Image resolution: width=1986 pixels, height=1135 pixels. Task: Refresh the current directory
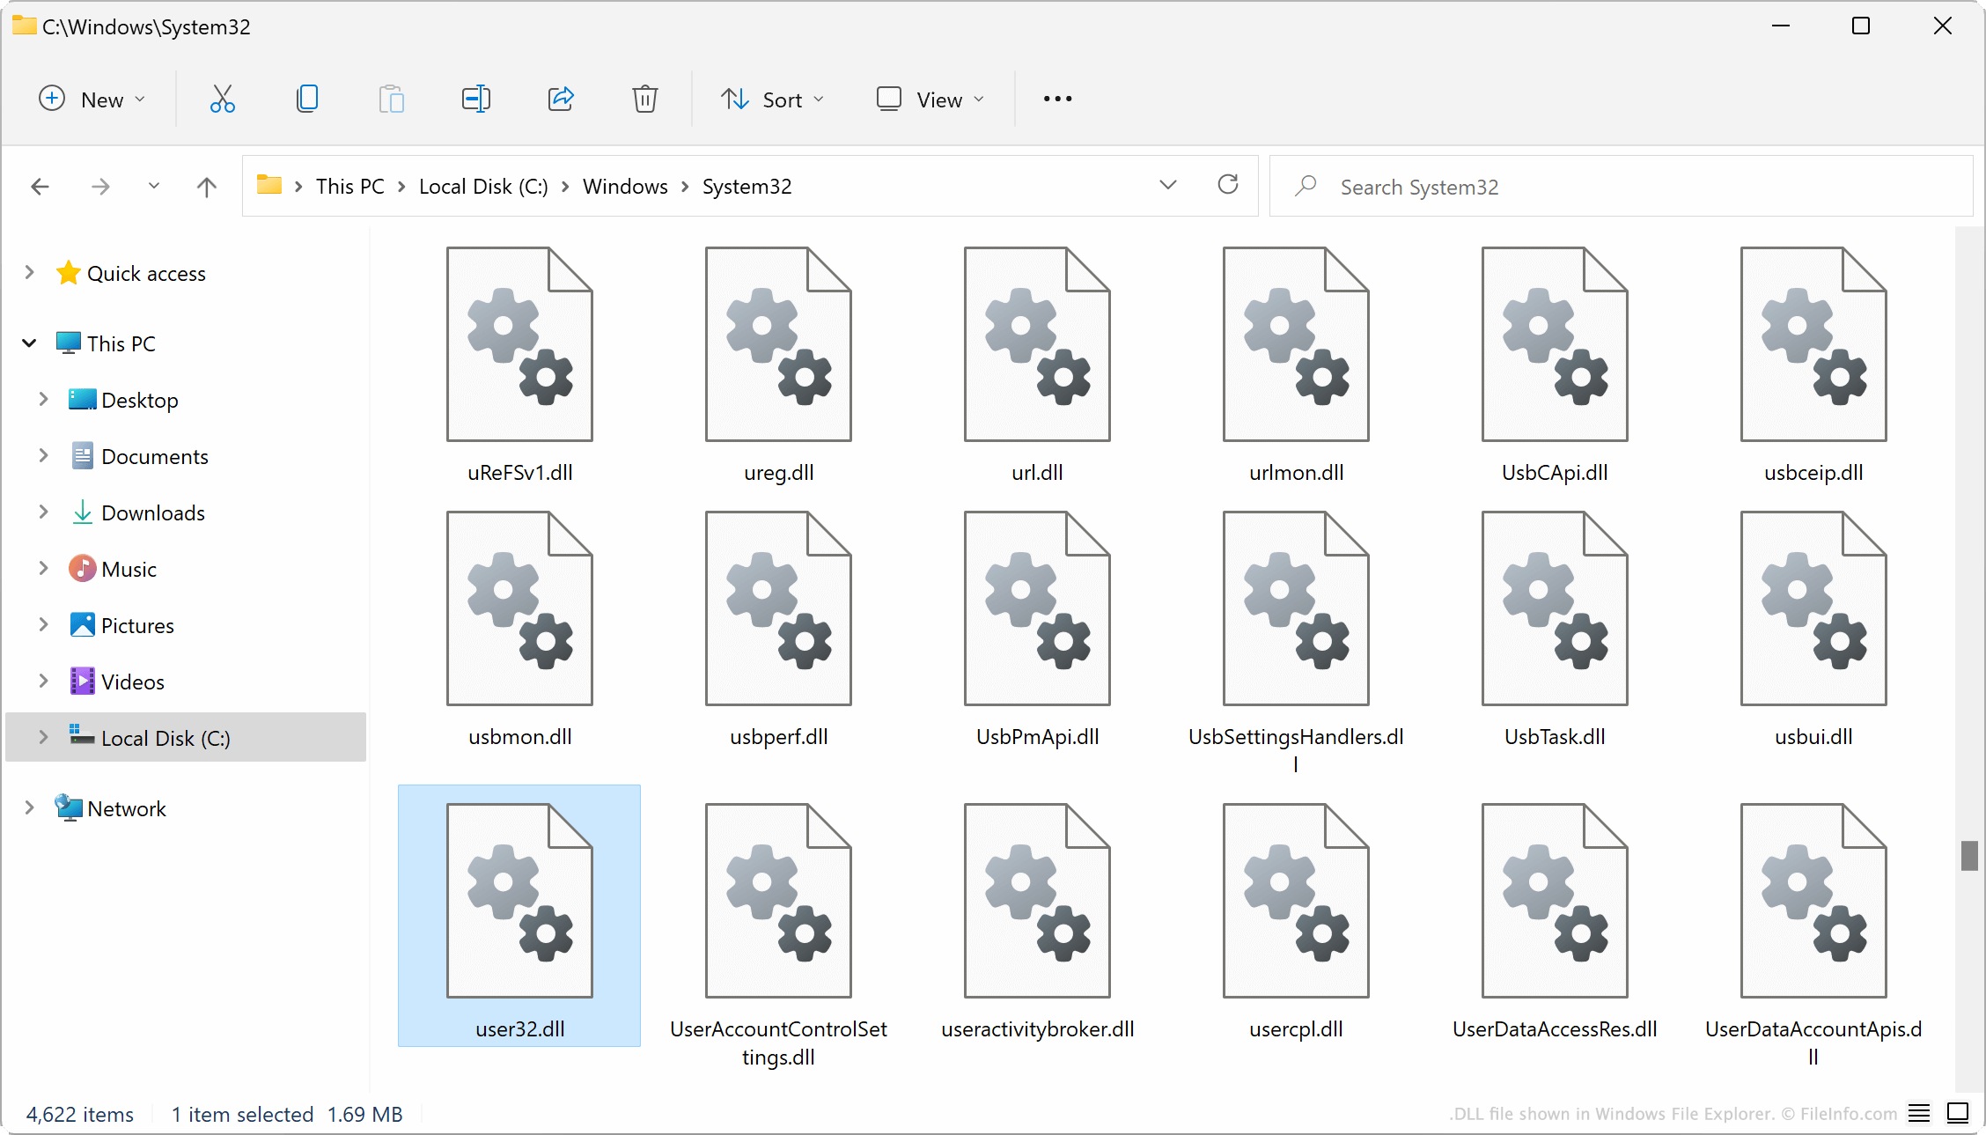(1226, 186)
